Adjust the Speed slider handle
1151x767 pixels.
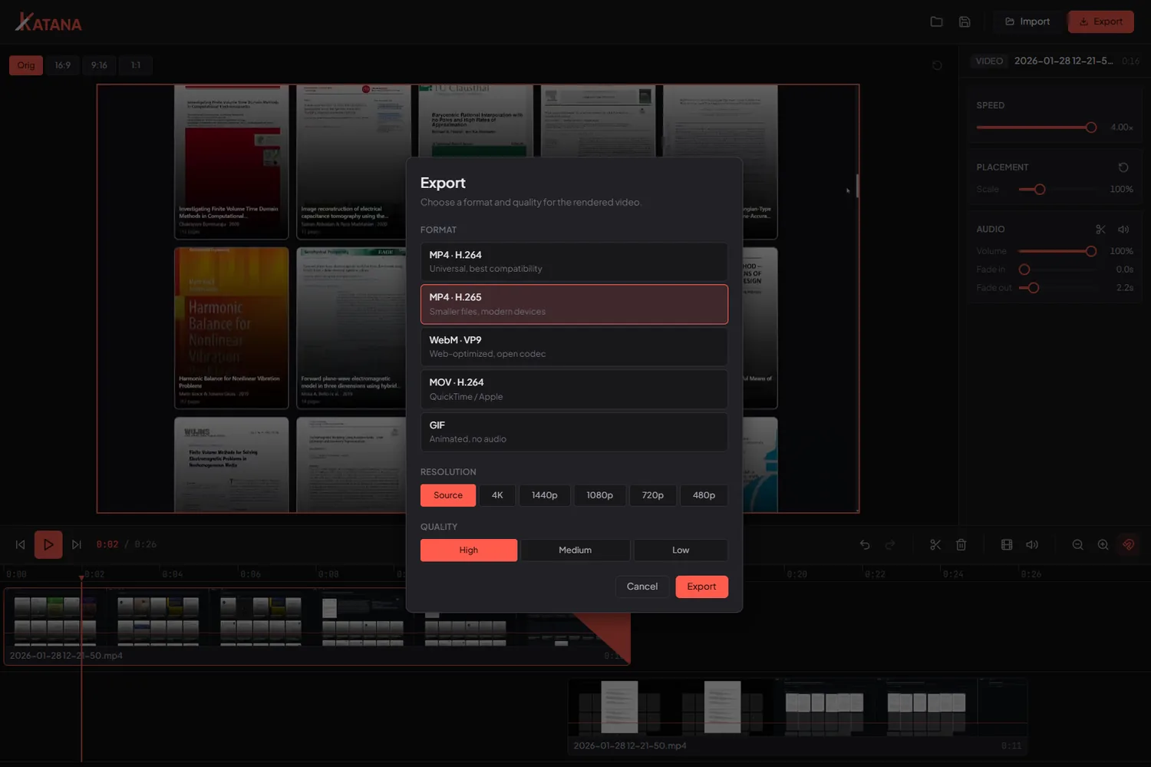tap(1091, 127)
